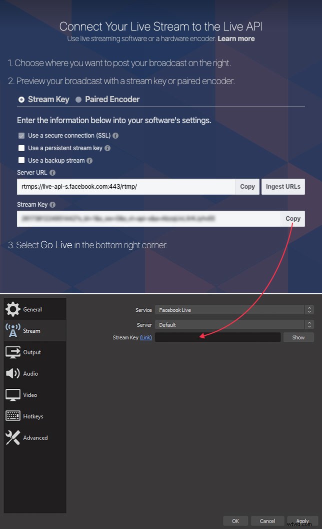Open the Server dropdown set to Default
The image size is (322, 529).
point(234,325)
